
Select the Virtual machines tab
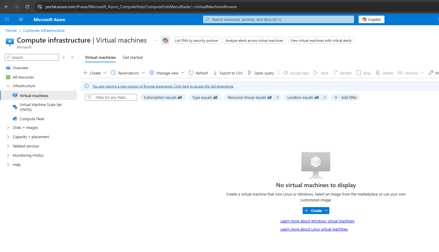click(100, 57)
